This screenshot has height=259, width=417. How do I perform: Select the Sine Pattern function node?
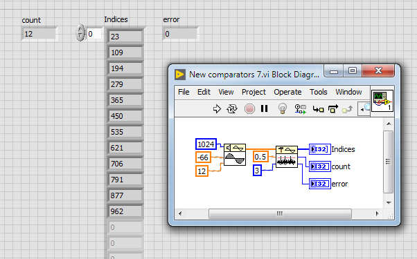pos(235,155)
